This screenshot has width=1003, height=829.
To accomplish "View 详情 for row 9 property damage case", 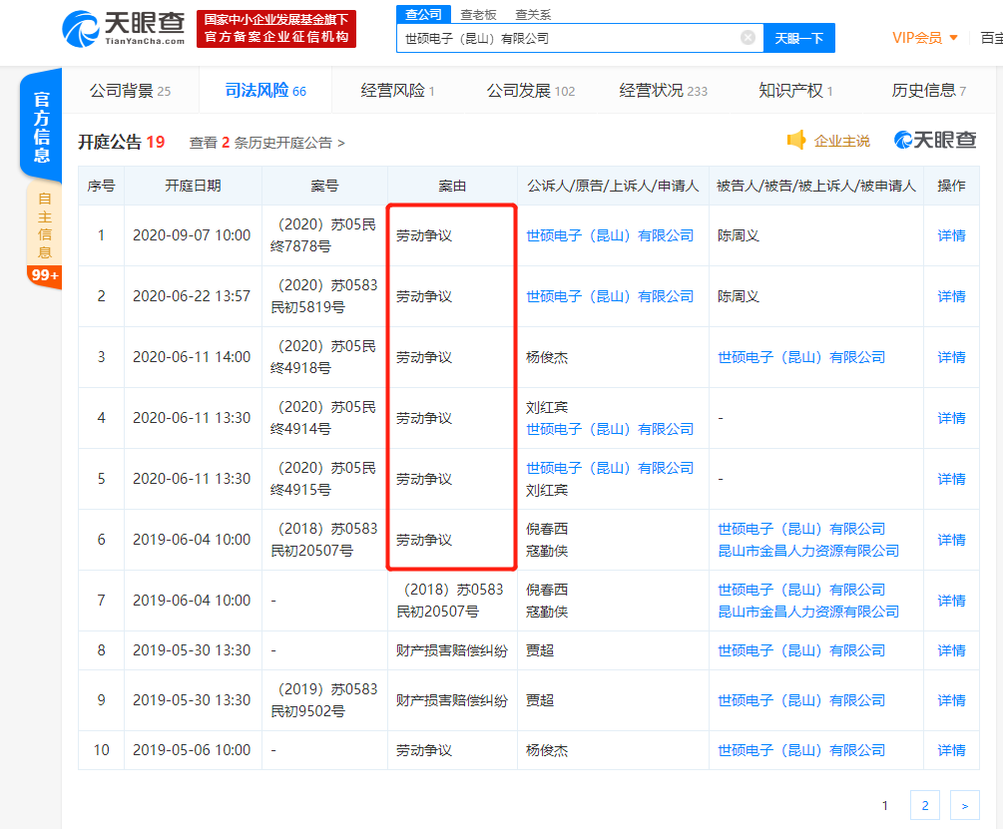I will [x=951, y=700].
